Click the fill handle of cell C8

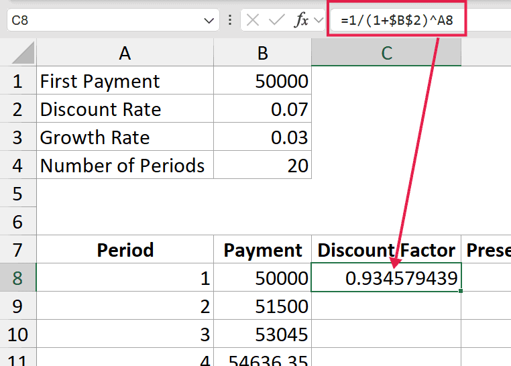tap(461, 291)
